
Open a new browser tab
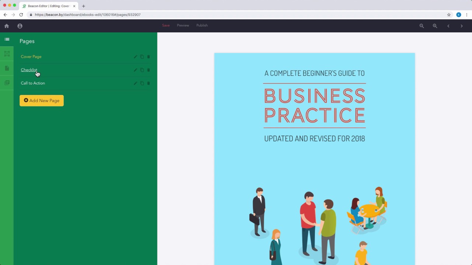click(83, 6)
